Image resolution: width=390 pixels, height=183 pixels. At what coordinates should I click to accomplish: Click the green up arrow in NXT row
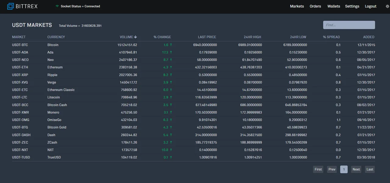coord(171,150)
